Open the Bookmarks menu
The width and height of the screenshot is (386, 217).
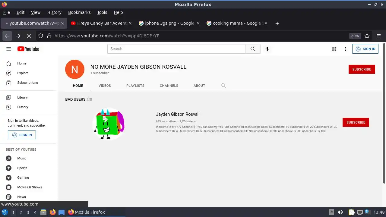(79, 12)
